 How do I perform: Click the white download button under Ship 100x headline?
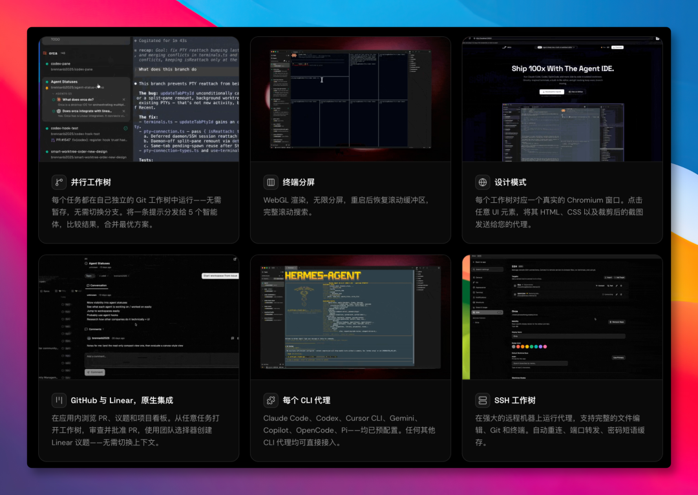pyautogui.click(x=551, y=92)
